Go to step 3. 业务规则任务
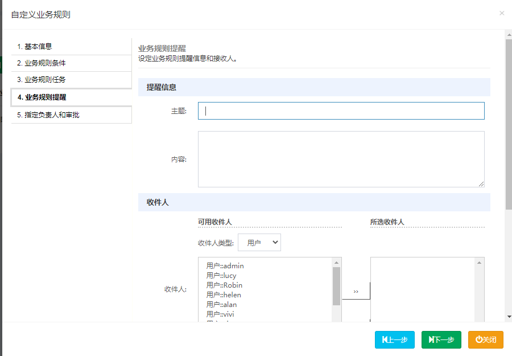 coord(71,80)
